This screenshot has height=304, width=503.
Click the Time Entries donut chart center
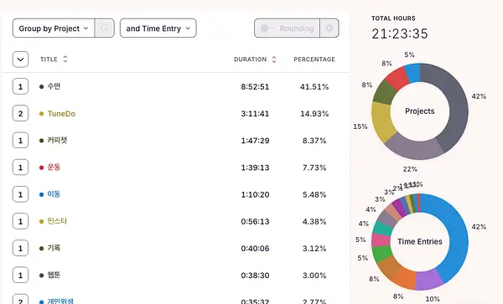[x=420, y=241]
